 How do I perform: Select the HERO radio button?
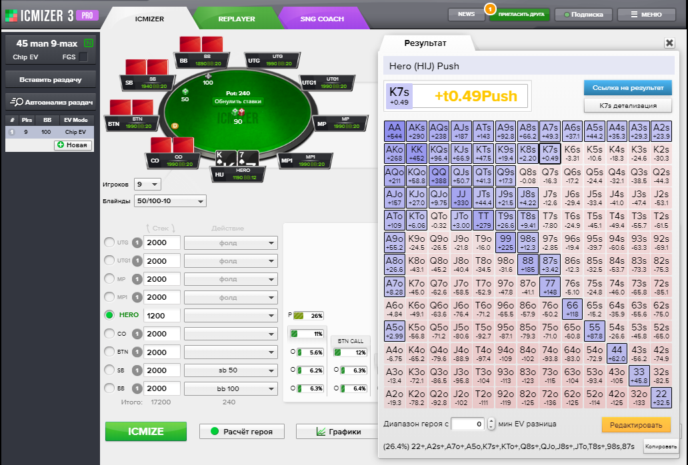point(109,315)
